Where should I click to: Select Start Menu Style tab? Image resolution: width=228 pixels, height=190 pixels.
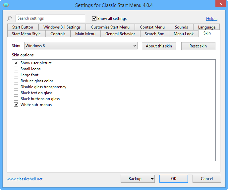(26, 34)
